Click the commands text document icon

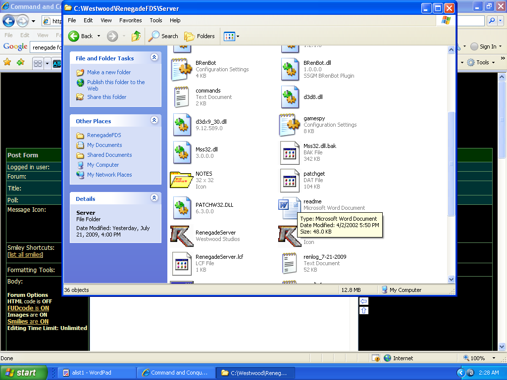pos(182,97)
